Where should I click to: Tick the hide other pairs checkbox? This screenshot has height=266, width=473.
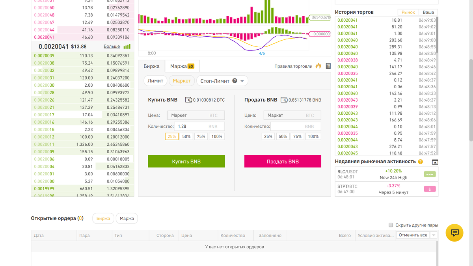[x=391, y=225]
